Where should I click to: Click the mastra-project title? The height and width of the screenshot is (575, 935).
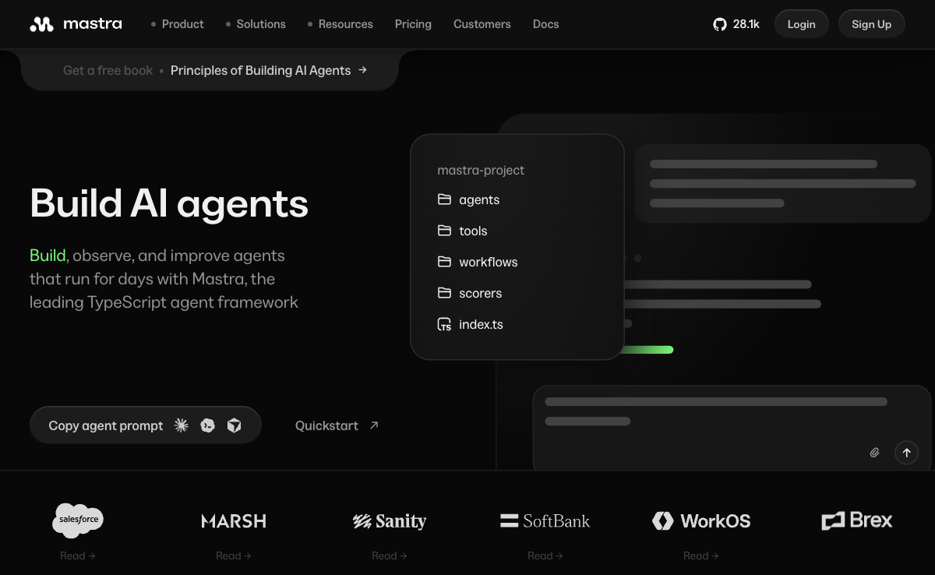481,170
